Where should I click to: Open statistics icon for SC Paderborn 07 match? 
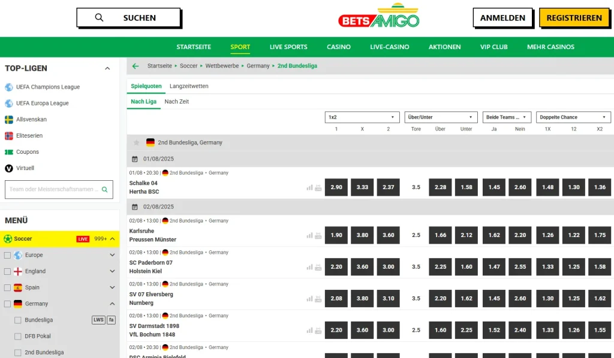click(x=309, y=267)
